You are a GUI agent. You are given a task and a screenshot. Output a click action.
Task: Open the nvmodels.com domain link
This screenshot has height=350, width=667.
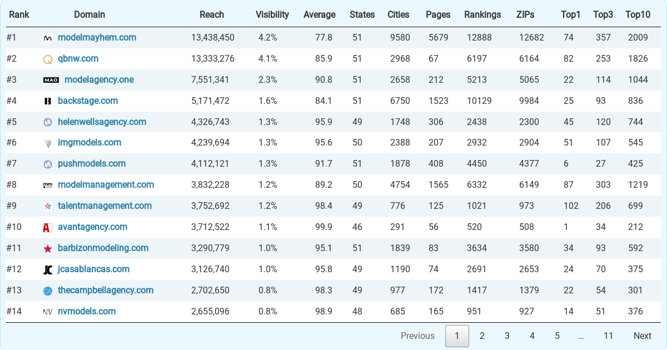pos(87,312)
